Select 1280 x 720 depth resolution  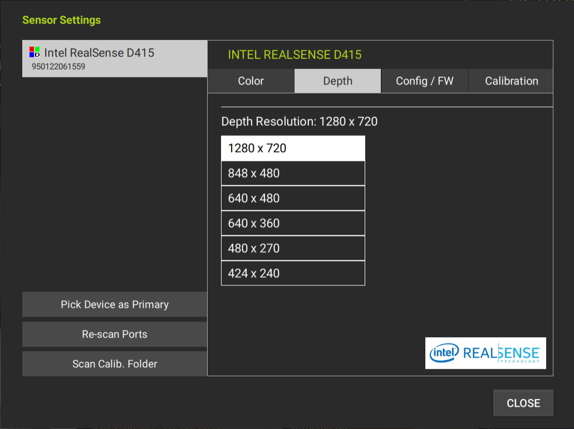pos(293,148)
